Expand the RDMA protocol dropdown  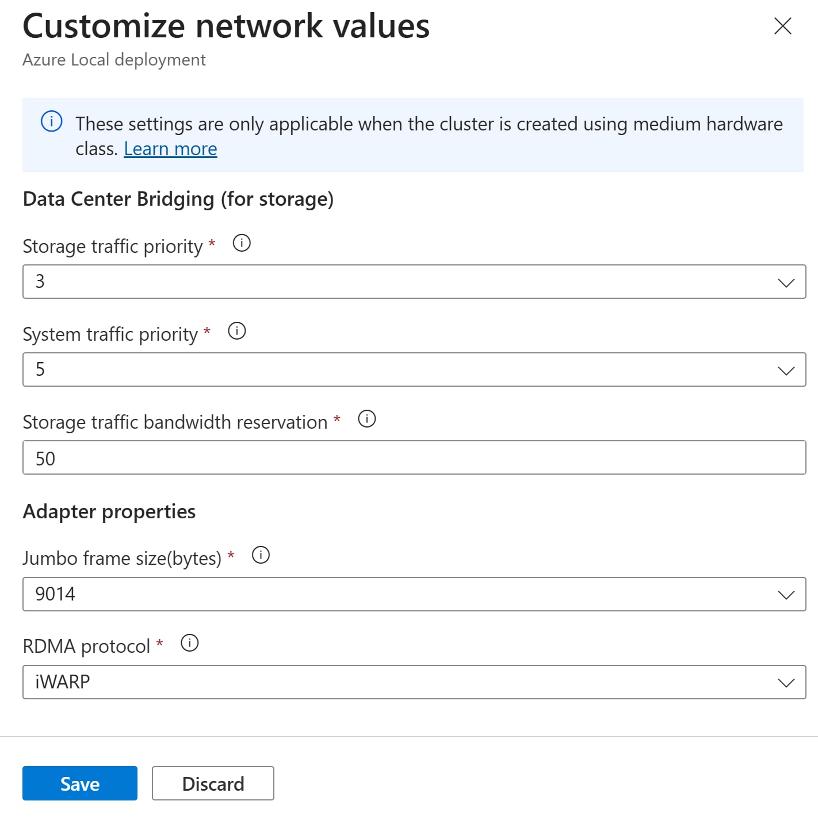[414, 682]
